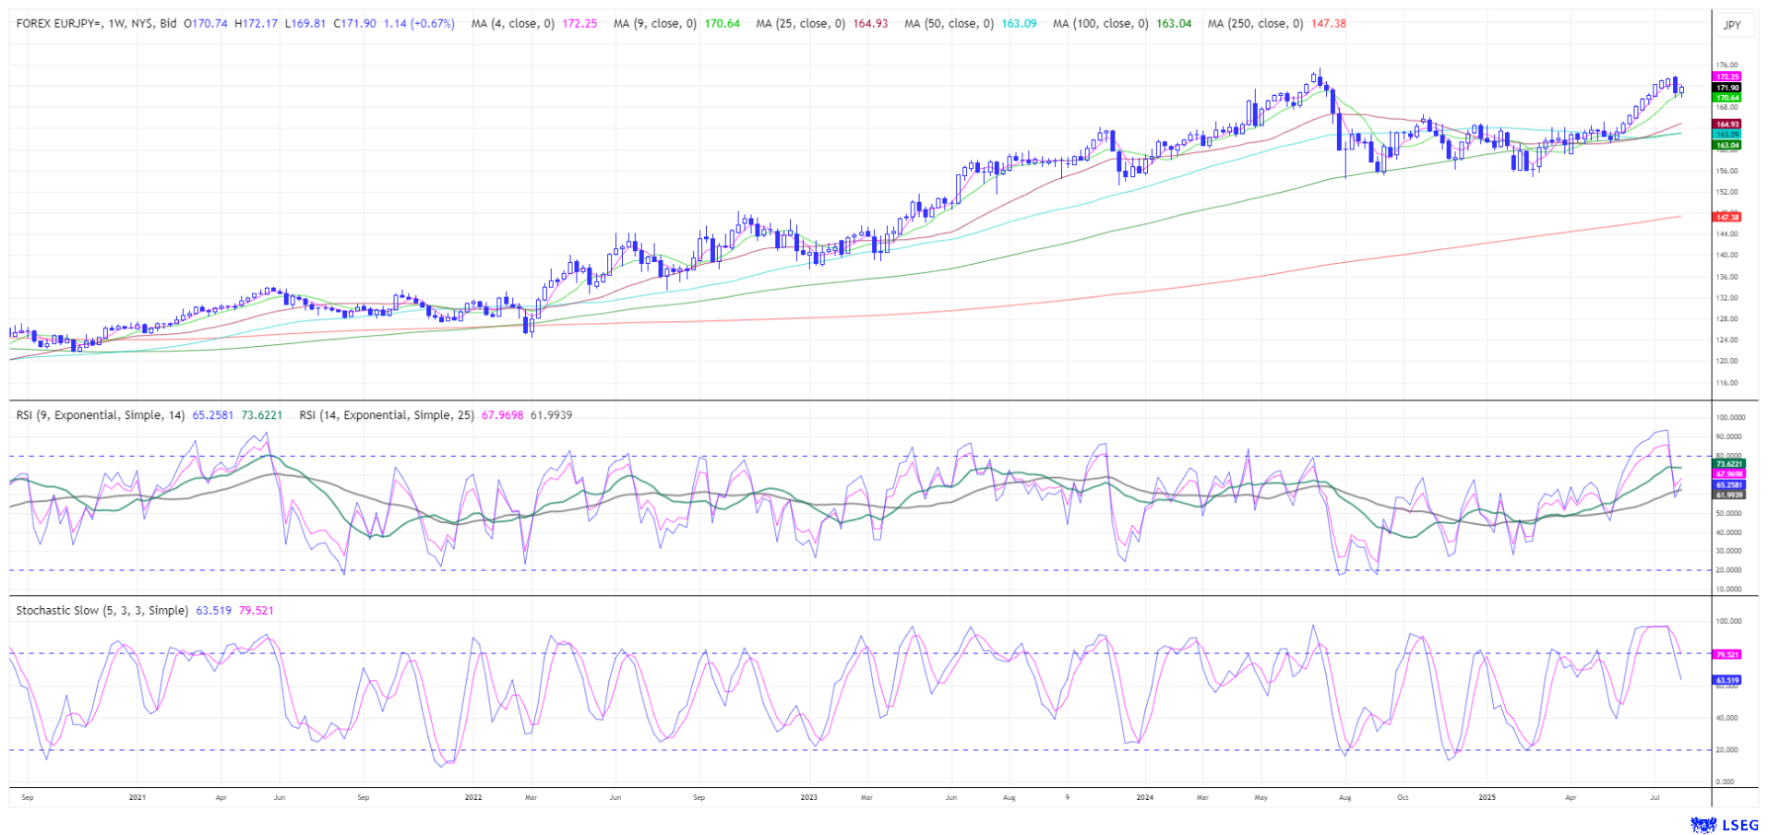This screenshot has height=835, width=1768.
Task: Click the blue 63.519 stochastic value tag
Action: [1726, 680]
